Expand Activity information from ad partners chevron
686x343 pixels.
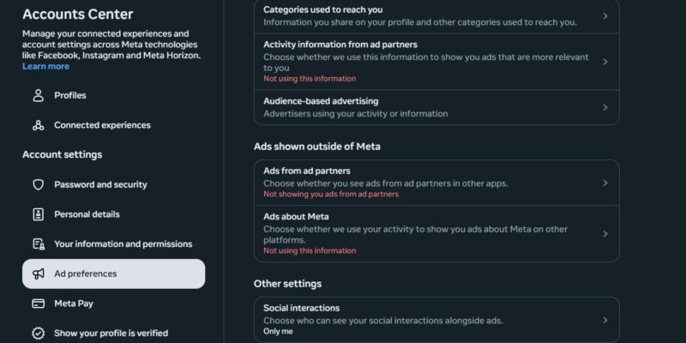[x=605, y=62]
